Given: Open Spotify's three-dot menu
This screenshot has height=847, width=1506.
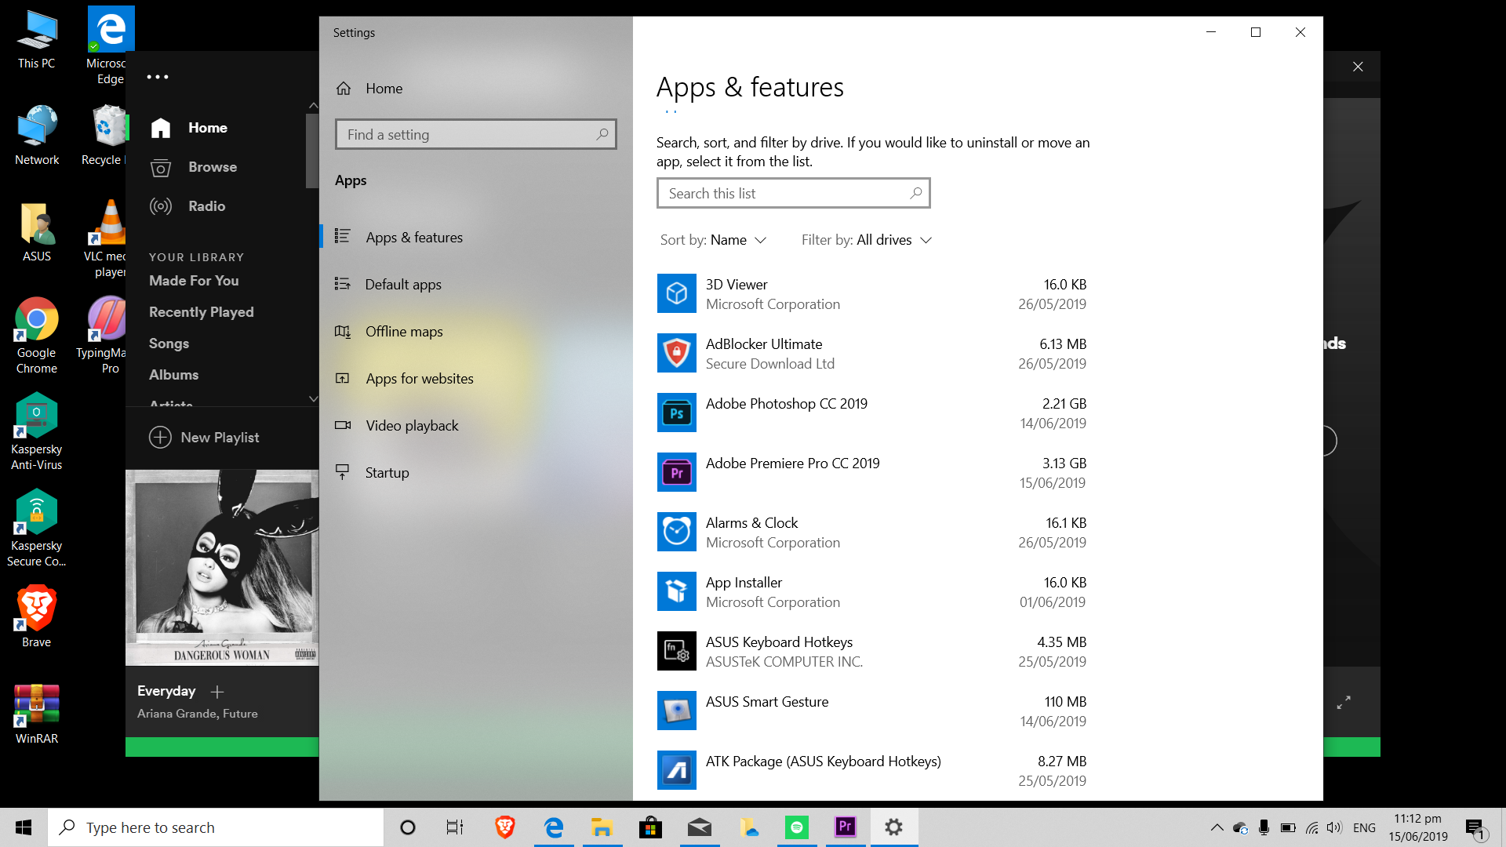Looking at the screenshot, I should (x=158, y=76).
